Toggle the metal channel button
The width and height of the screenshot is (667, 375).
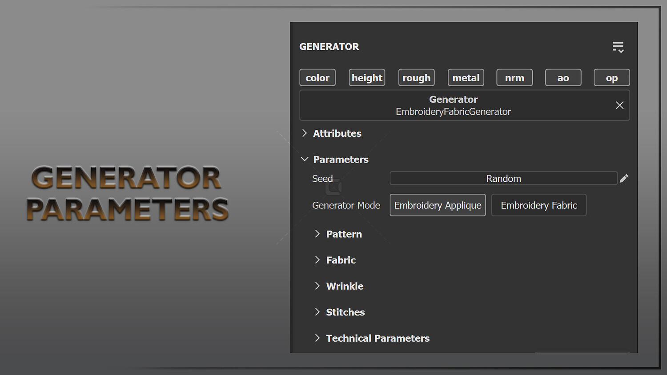466,78
